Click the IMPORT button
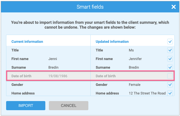Viewport: 180px width, 116px height. [26, 106]
